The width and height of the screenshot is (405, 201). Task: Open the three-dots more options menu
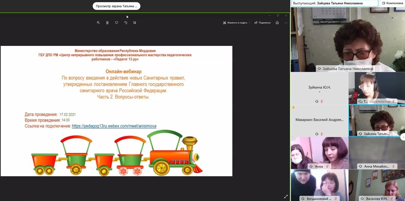(x=286, y=23)
